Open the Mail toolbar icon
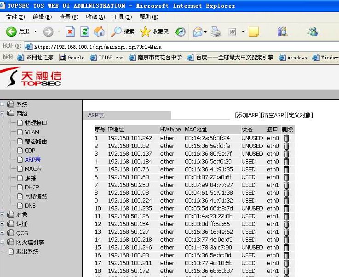This screenshot has height=277, width=339. [x=197, y=31]
